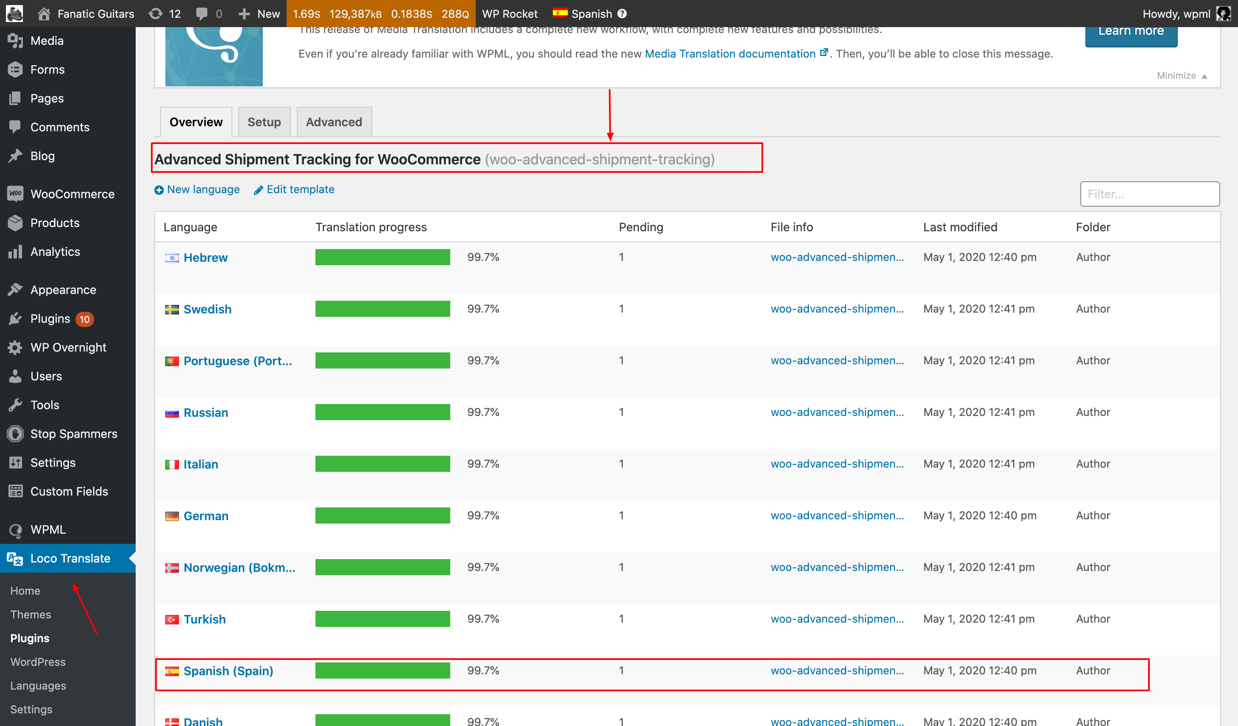The image size is (1238, 726).
Task: Open the Portuguese file info link
Action: [837, 360]
